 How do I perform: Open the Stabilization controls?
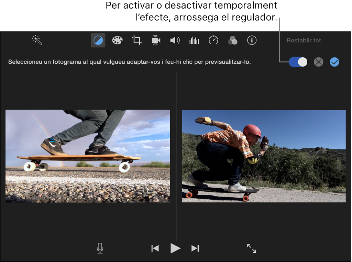(x=155, y=40)
